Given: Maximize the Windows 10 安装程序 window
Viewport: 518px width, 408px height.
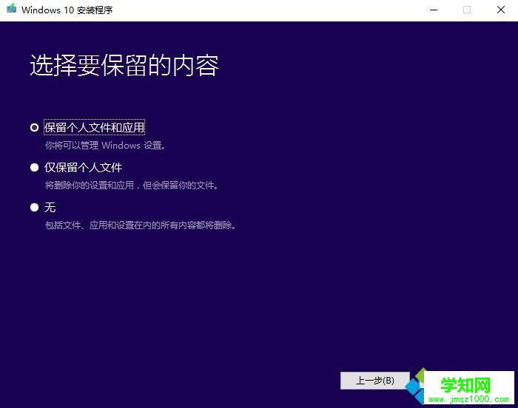Looking at the screenshot, I should point(467,10).
